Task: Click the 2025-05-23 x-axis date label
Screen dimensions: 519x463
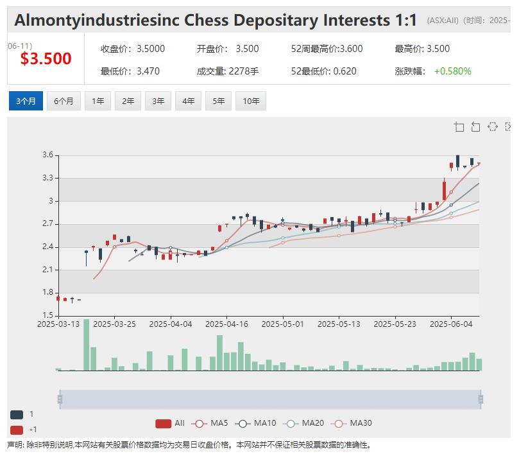Action: [395, 324]
